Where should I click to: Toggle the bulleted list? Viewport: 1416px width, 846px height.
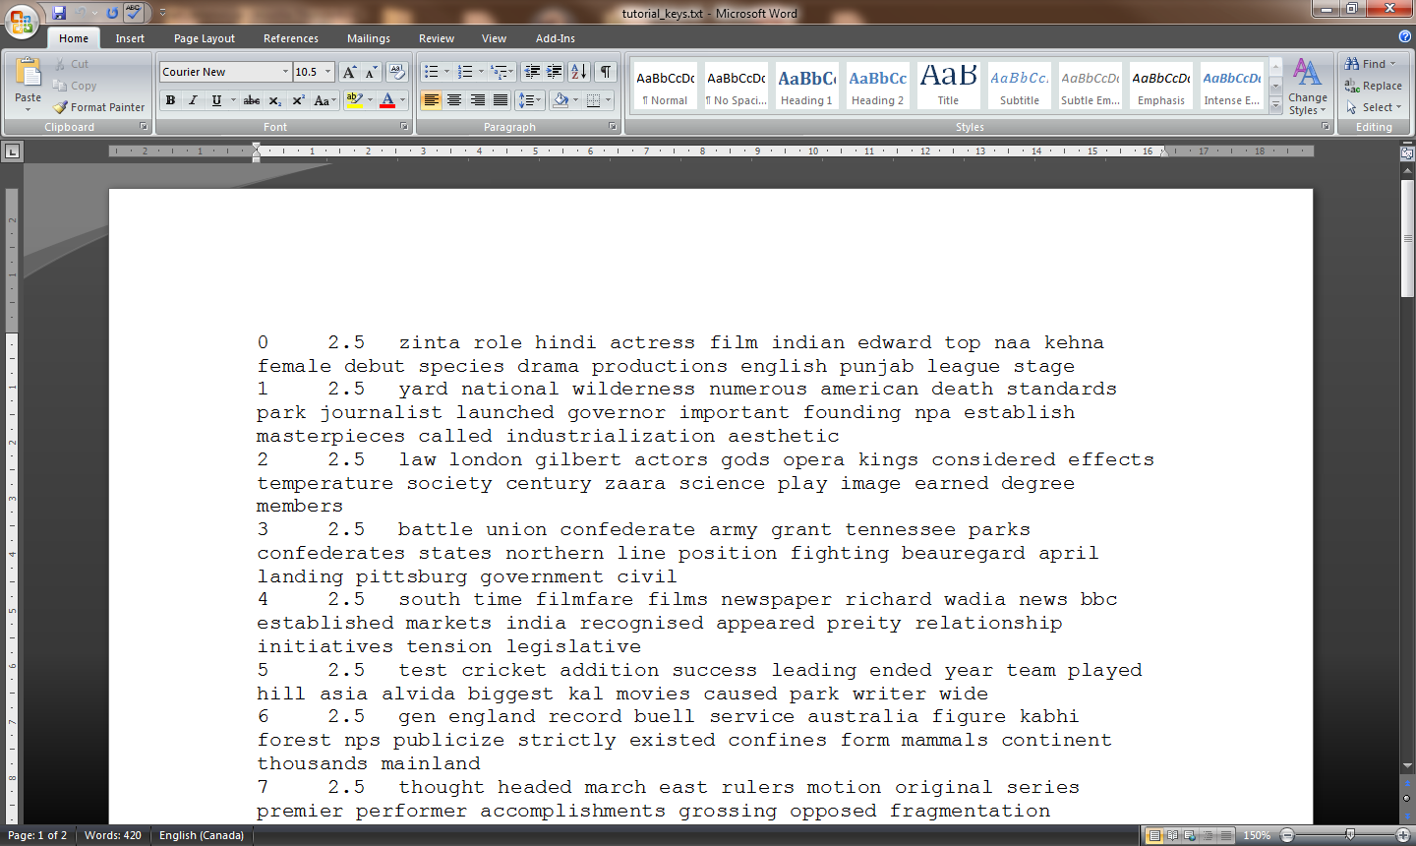tap(432, 71)
